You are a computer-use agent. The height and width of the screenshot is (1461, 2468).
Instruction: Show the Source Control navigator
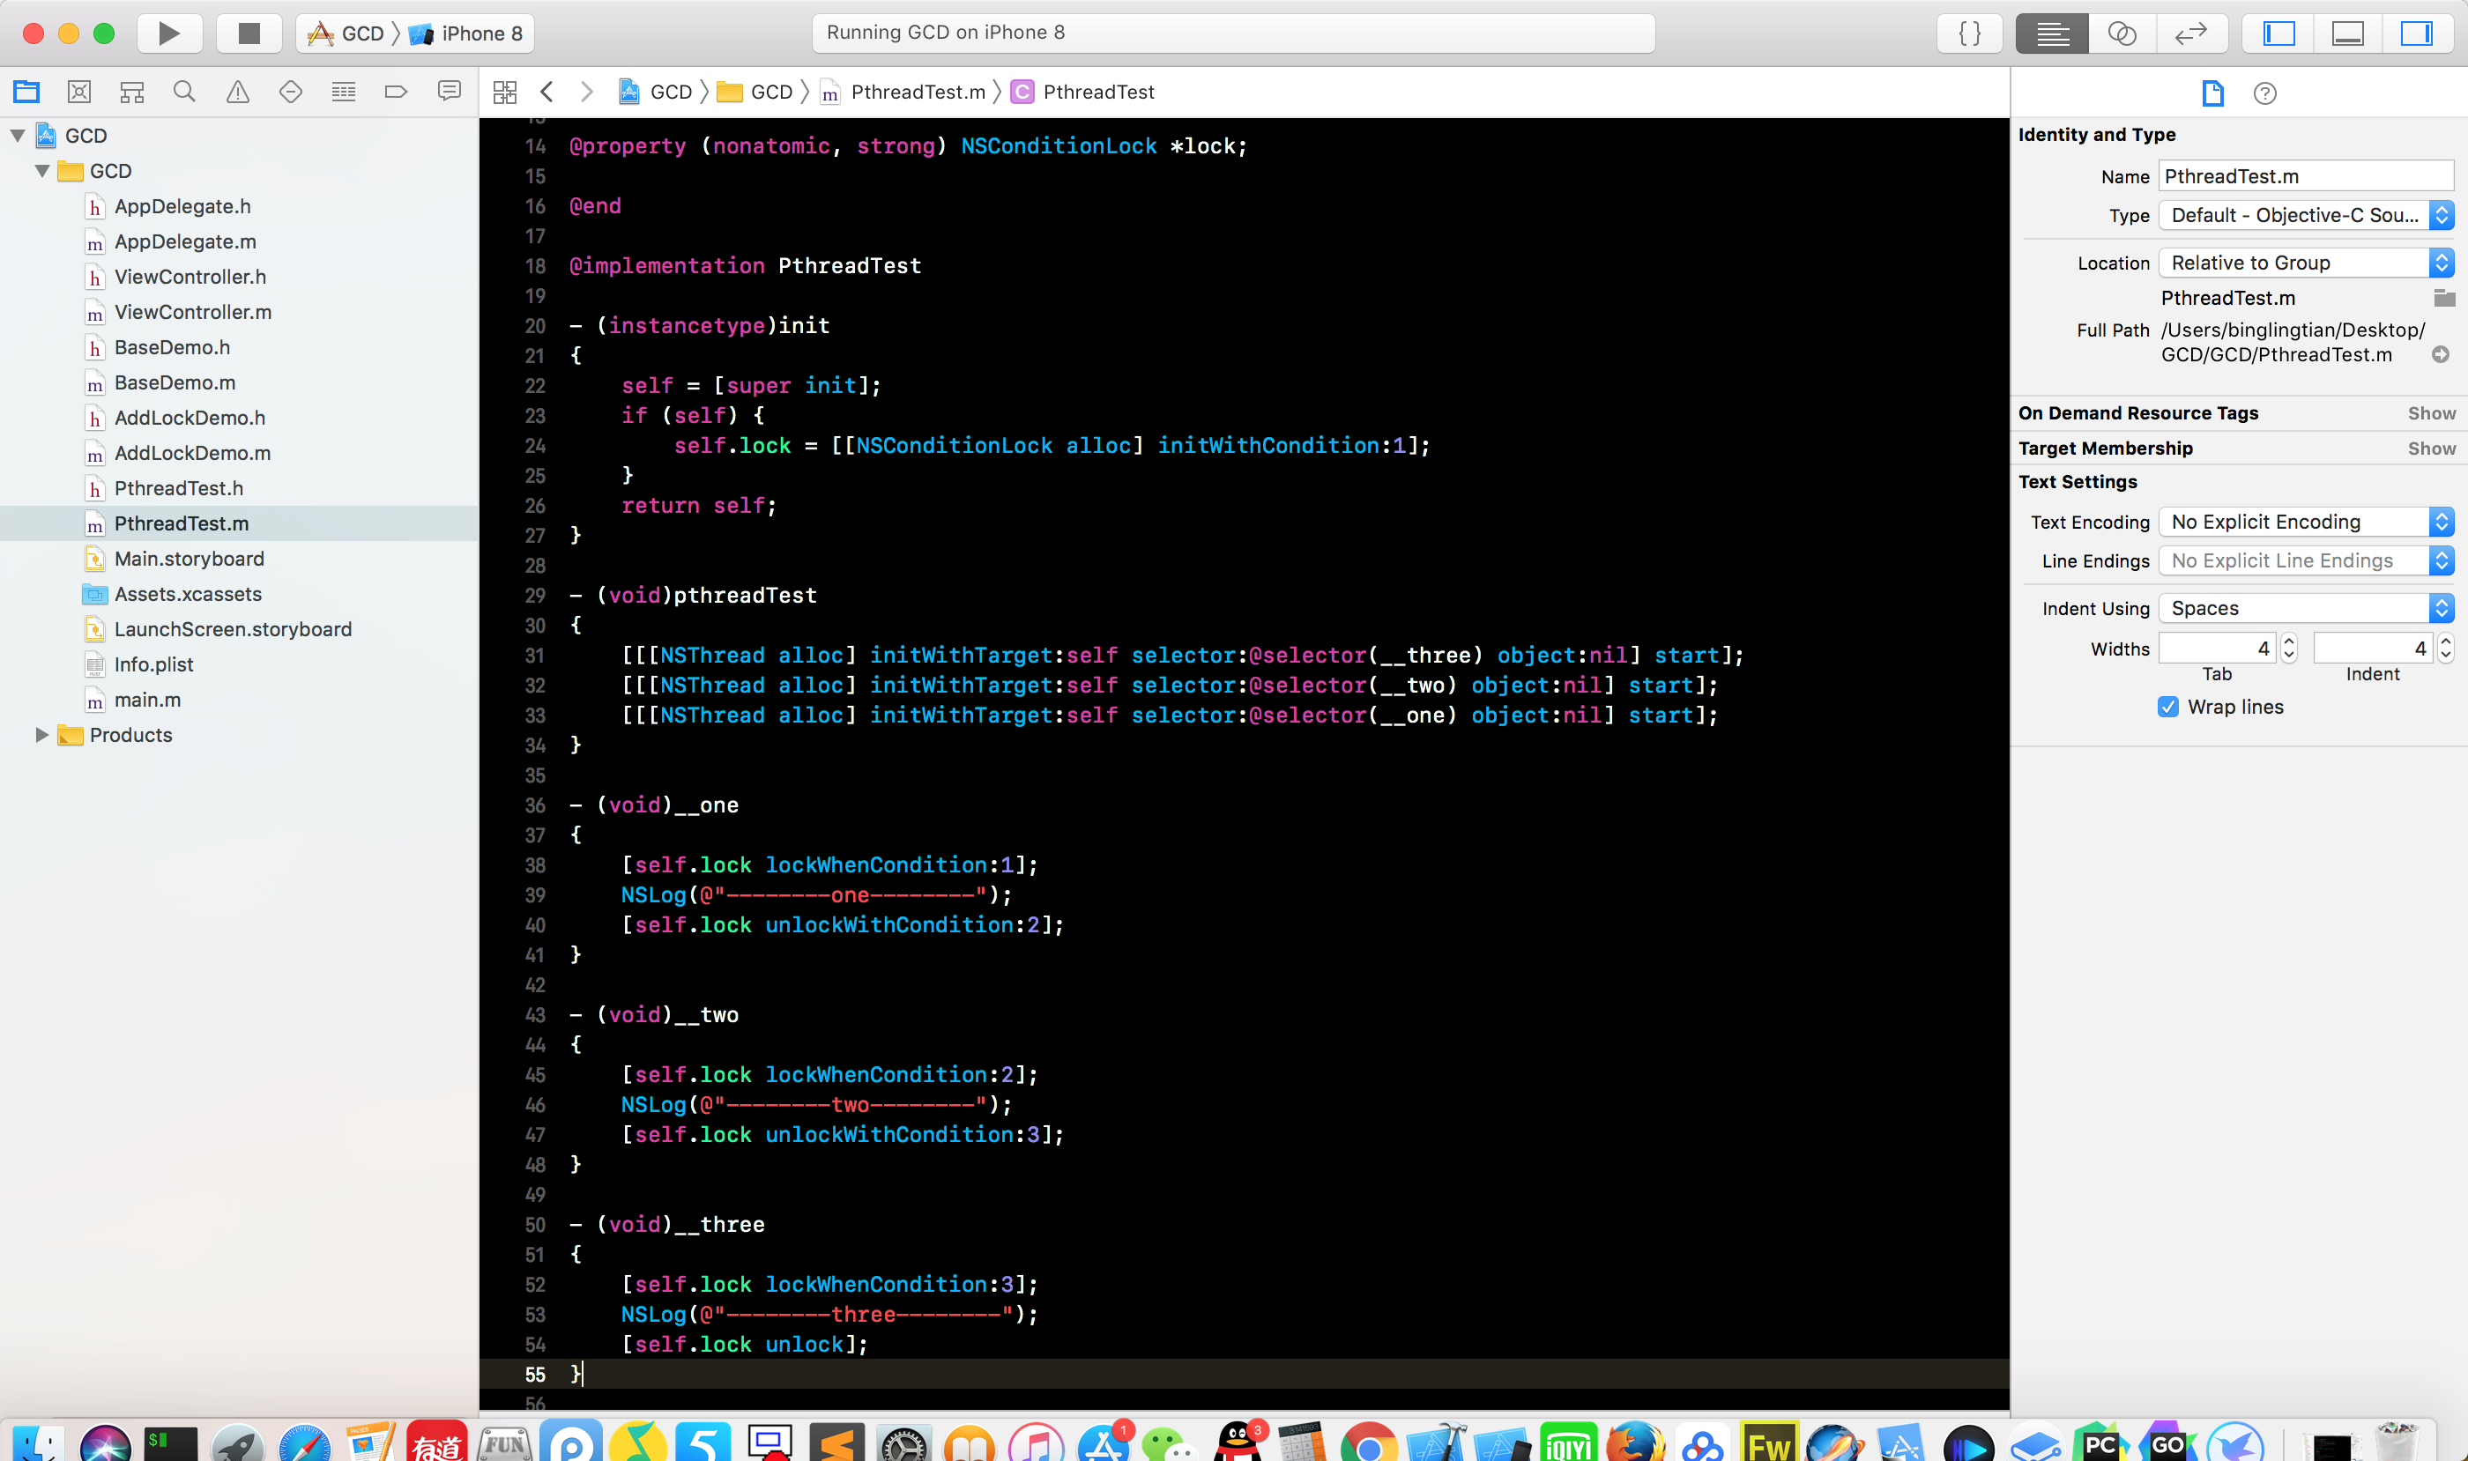tap(80, 92)
